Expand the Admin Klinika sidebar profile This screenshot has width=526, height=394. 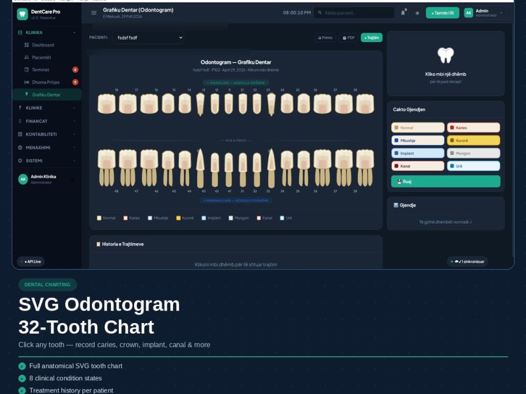47,179
